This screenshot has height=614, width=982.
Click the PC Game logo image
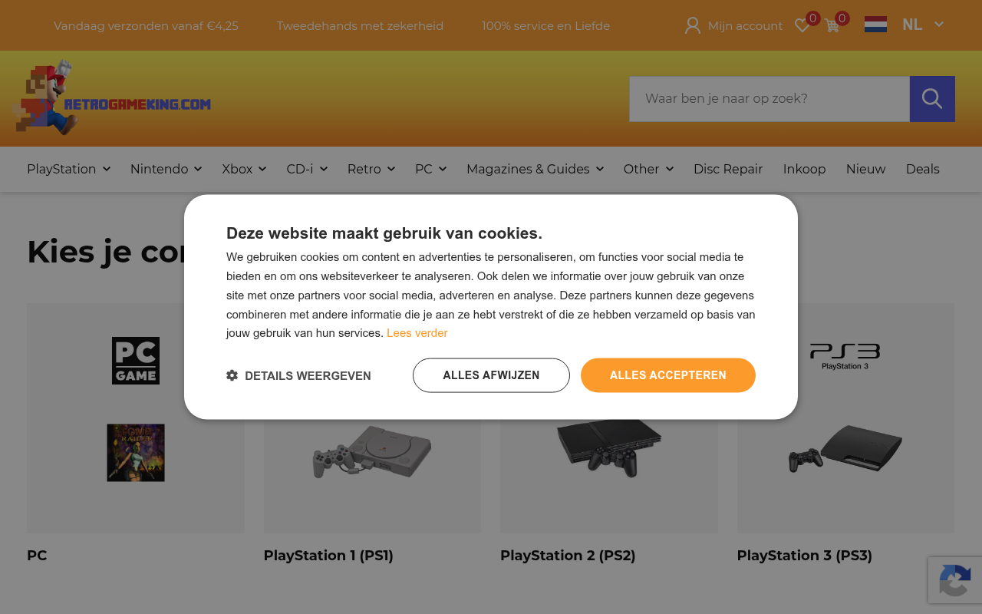[136, 361]
